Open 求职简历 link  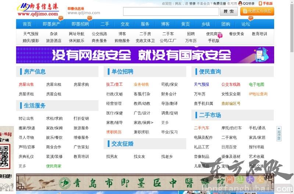click(x=114, y=132)
